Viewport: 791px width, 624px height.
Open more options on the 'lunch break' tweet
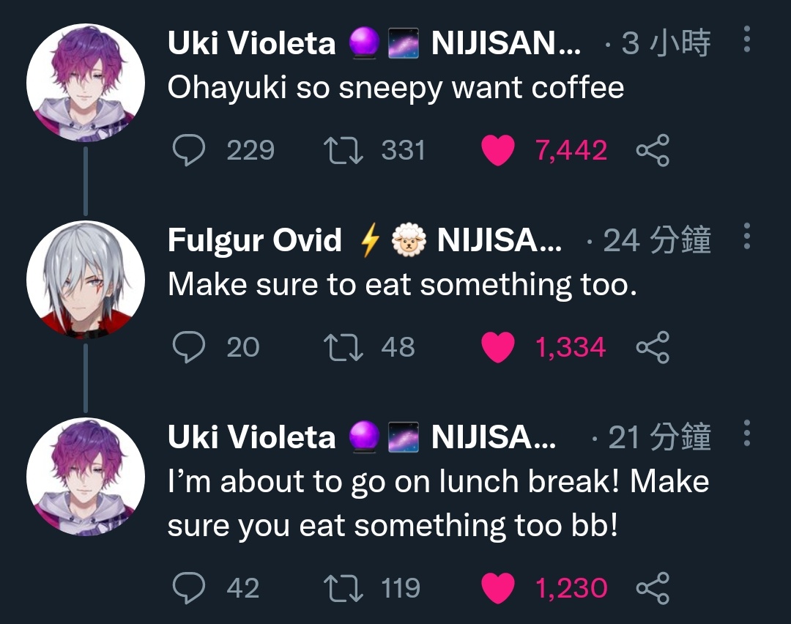[x=747, y=433]
